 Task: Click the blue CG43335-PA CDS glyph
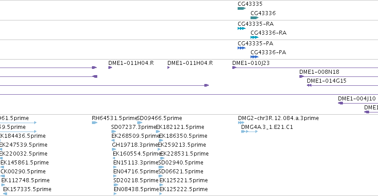242,48
